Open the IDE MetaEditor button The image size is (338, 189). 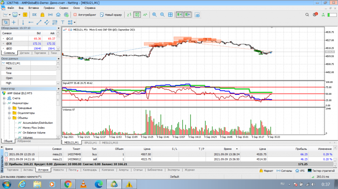(34, 15)
